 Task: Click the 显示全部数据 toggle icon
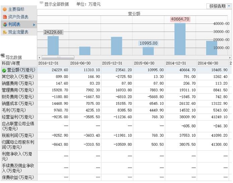pos(41,3)
